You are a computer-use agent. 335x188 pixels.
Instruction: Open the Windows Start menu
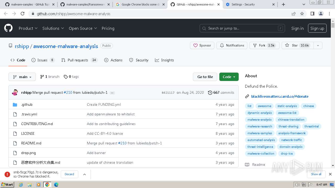pos(7,185)
